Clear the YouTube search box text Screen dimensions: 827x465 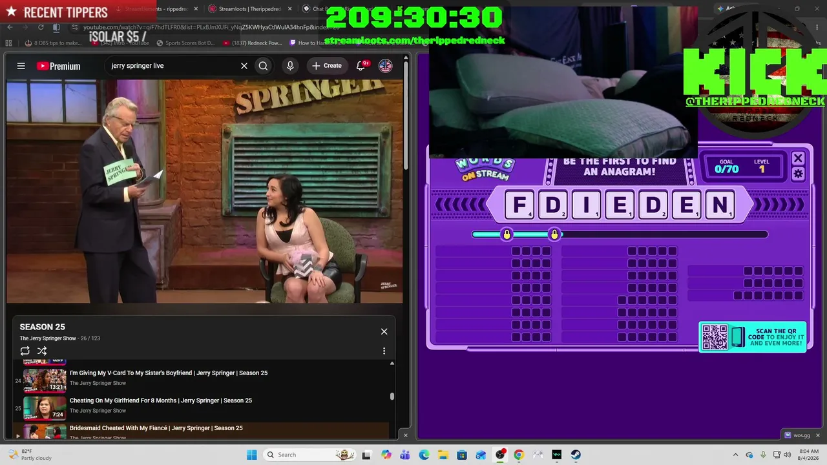pyautogui.click(x=244, y=66)
